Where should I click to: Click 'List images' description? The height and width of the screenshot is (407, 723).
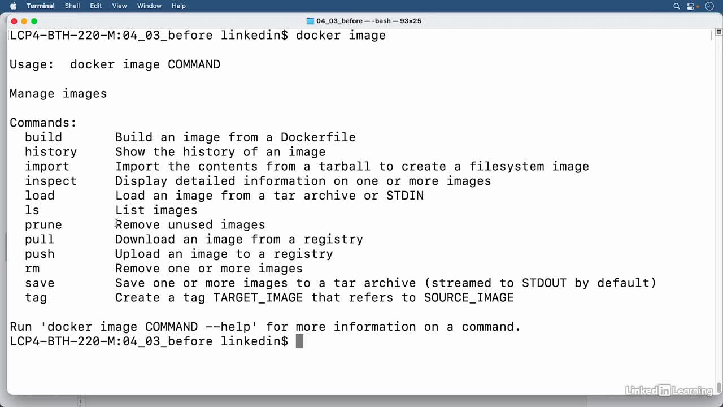pos(156,210)
